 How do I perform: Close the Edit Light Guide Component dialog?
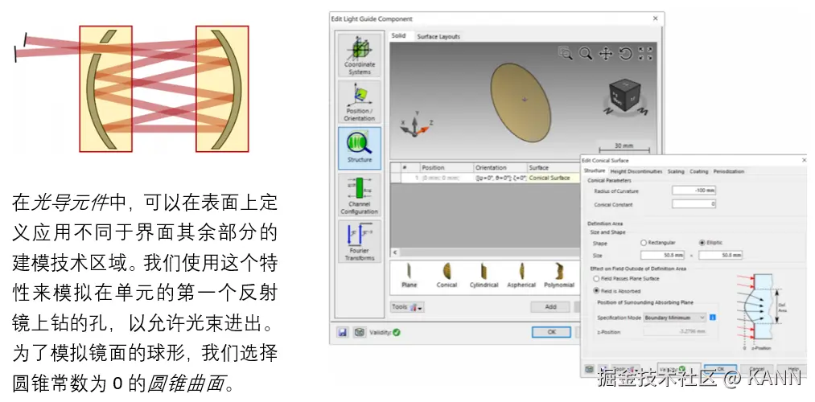click(x=656, y=18)
